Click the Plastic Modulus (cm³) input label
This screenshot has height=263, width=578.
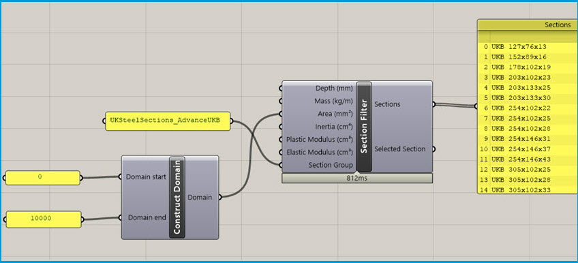(x=320, y=140)
